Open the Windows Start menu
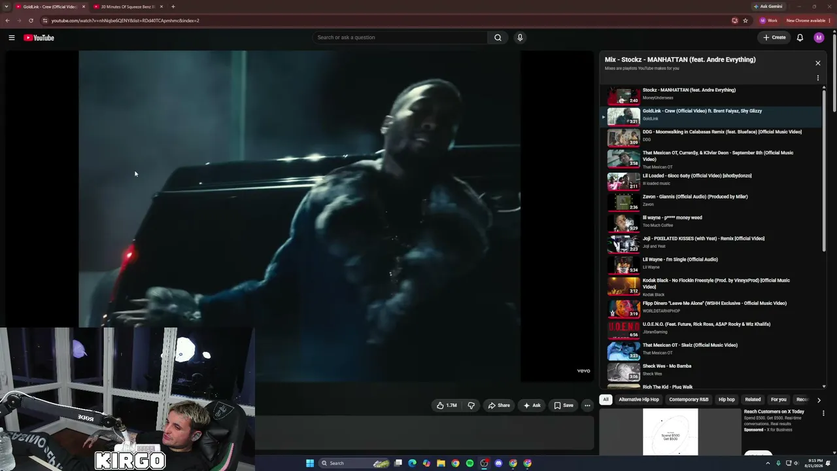837x471 pixels. pyautogui.click(x=310, y=463)
